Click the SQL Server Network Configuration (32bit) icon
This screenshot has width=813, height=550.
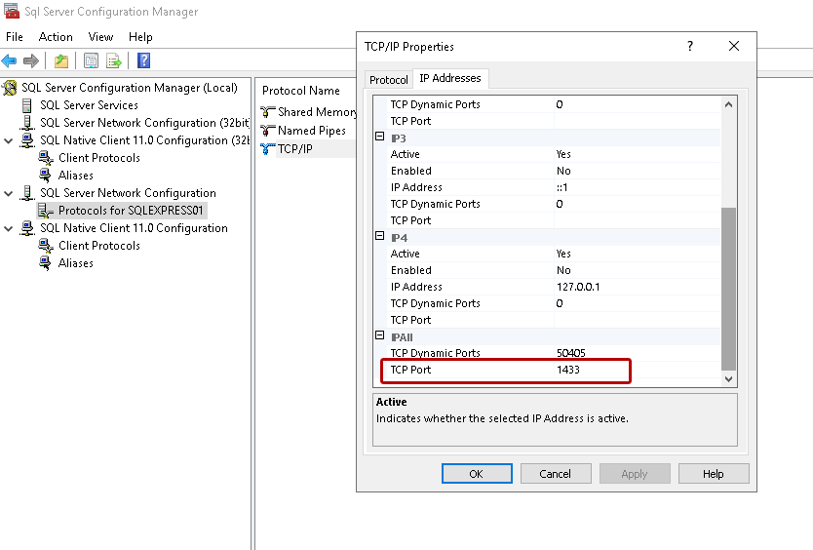pos(27,123)
